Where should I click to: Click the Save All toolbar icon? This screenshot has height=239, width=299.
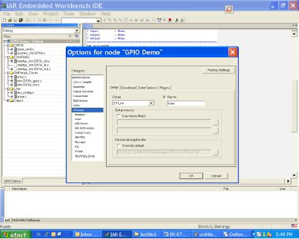(x=20, y=20)
